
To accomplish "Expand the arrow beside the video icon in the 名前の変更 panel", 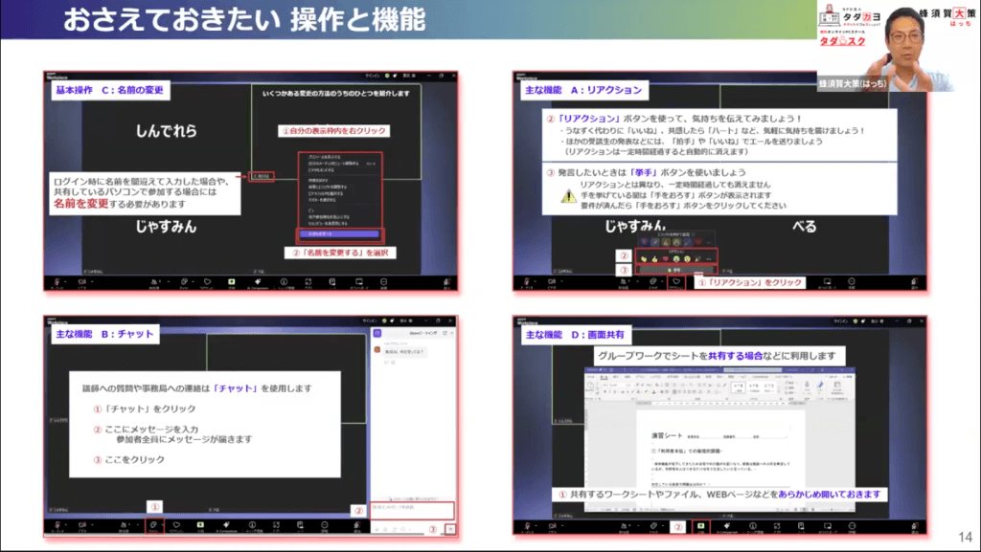I will [92, 280].
